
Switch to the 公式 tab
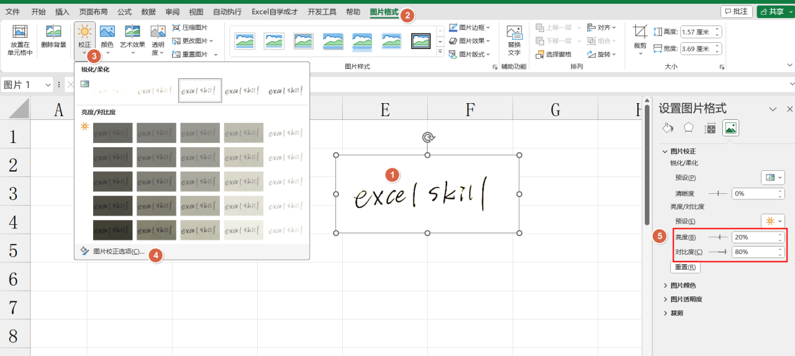(125, 12)
